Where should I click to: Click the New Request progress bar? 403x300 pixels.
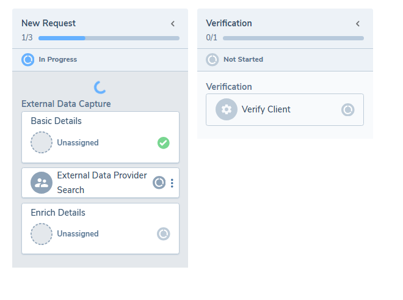pyautogui.click(x=109, y=38)
